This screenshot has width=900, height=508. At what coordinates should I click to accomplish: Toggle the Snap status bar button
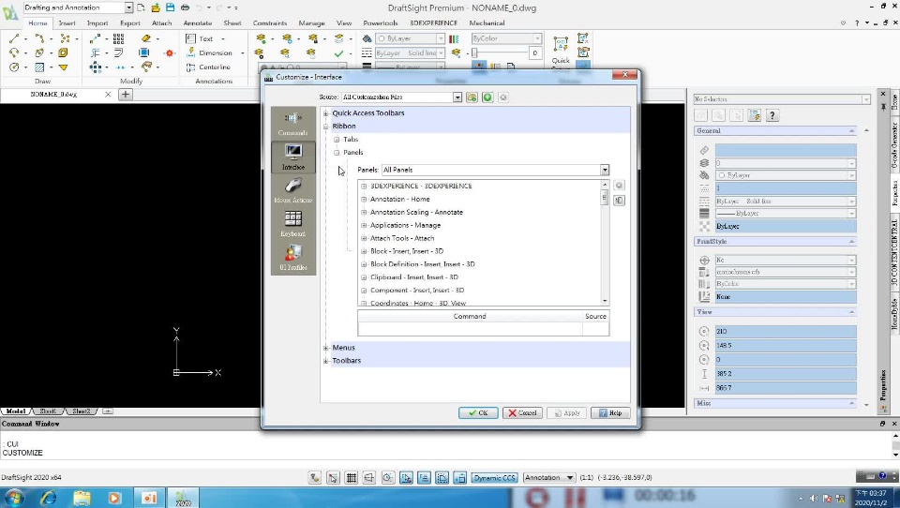333,478
